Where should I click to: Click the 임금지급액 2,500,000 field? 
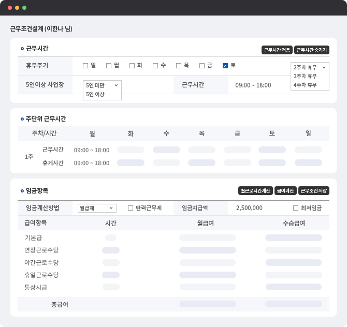click(249, 208)
